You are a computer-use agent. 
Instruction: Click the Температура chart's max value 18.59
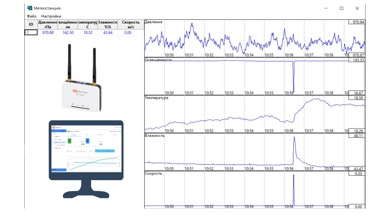point(357,98)
